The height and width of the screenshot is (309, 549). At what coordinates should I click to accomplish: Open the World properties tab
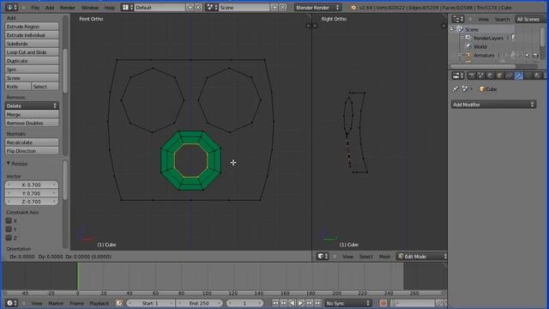tap(490, 76)
